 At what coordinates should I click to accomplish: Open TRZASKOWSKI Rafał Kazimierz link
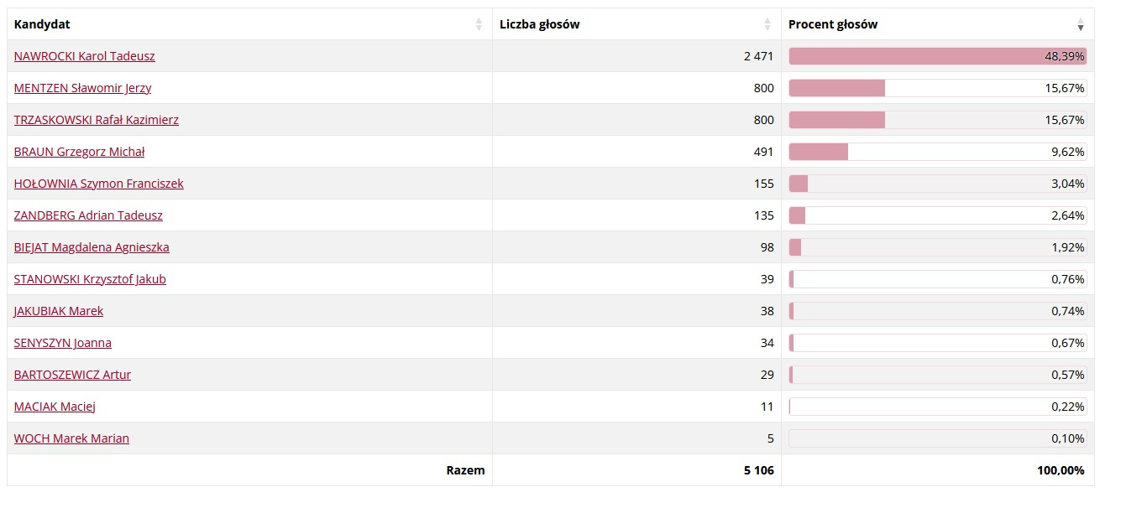pos(97,120)
